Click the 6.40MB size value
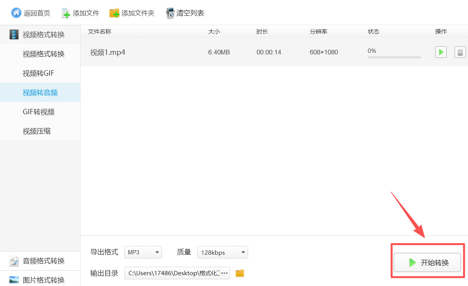Viewport: 468px width, 286px height. [x=219, y=52]
